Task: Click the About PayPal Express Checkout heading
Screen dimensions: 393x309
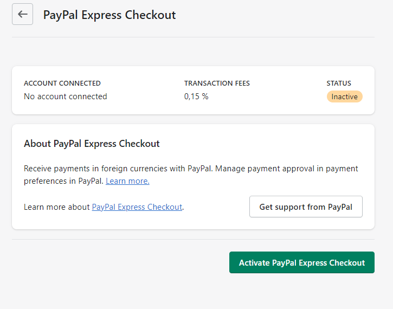Action: [x=92, y=144]
